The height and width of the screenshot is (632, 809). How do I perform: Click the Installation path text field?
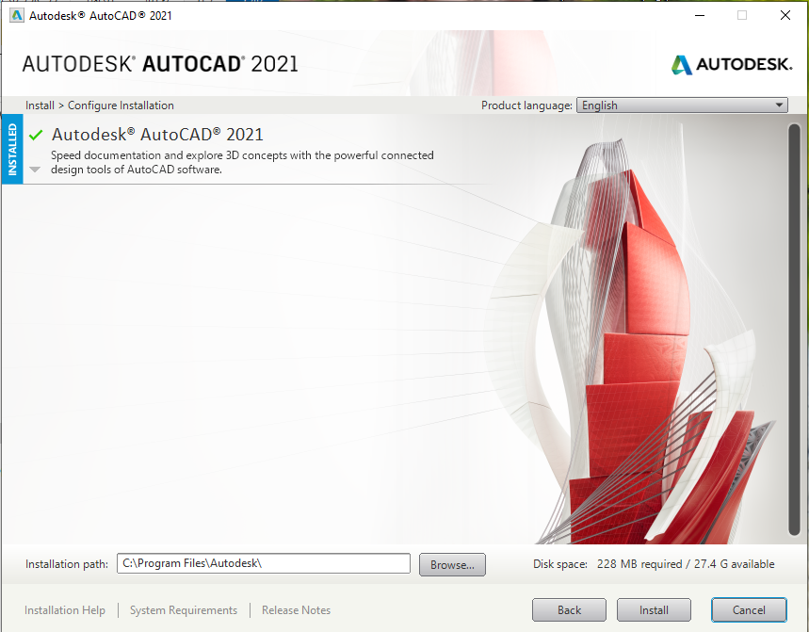(x=264, y=563)
